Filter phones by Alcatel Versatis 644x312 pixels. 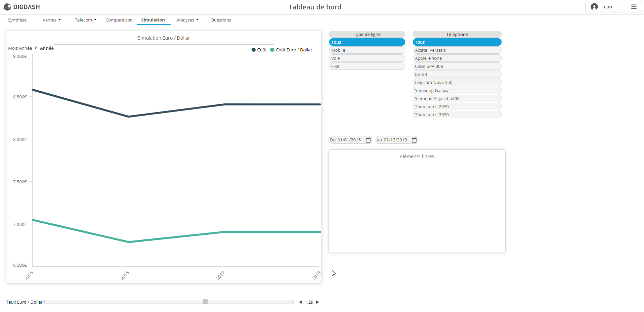[457, 50]
